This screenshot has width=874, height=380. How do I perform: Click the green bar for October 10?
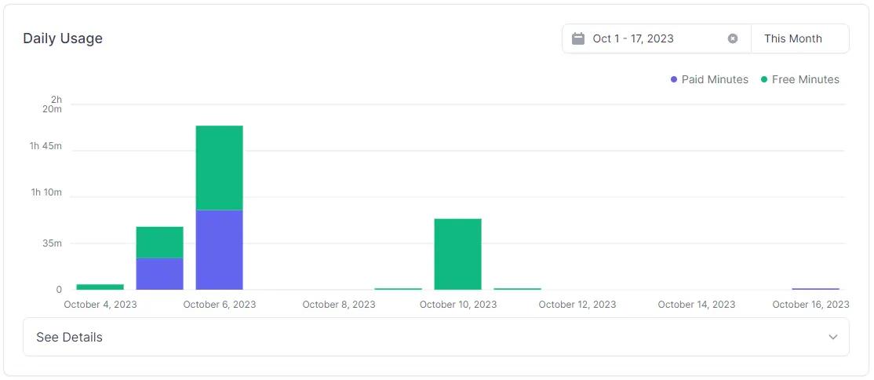coord(457,254)
